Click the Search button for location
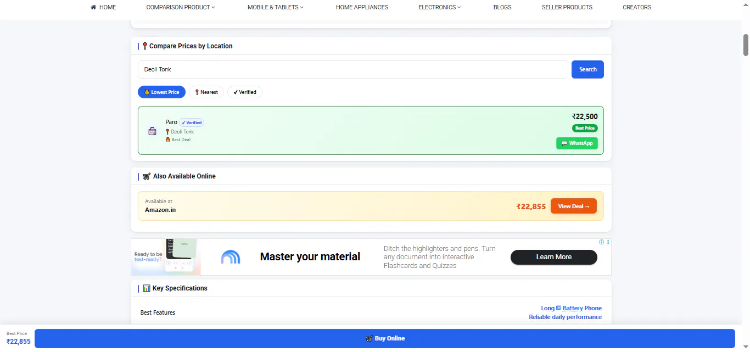The height and width of the screenshot is (352, 750). point(587,69)
